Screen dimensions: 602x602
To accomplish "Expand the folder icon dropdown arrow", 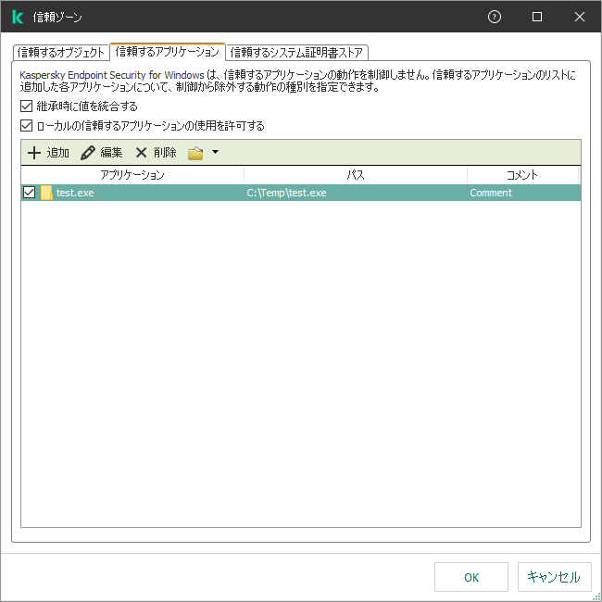I will tap(216, 152).
